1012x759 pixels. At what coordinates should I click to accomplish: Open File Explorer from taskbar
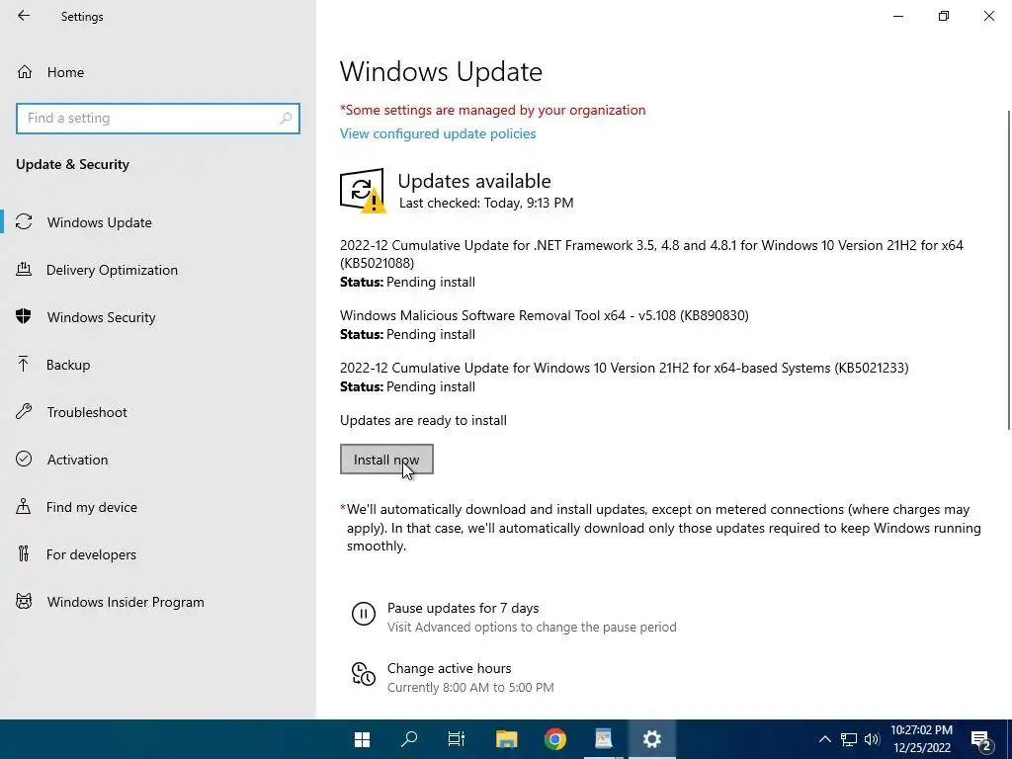pyautogui.click(x=507, y=739)
